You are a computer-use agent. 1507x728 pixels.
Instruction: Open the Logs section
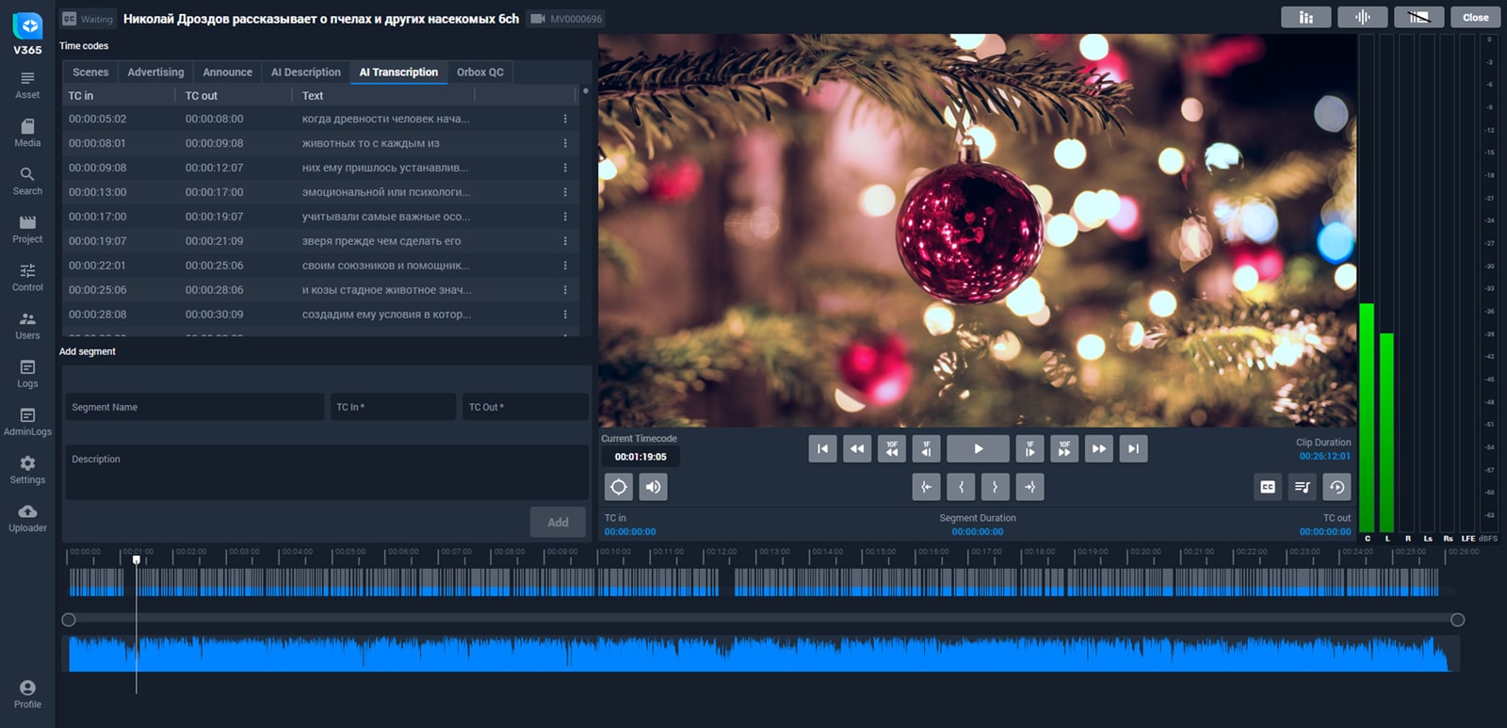tap(27, 374)
